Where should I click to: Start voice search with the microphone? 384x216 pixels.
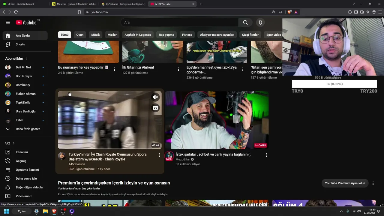(260, 22)
